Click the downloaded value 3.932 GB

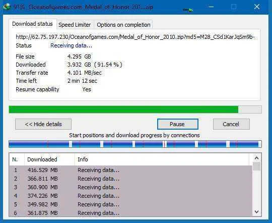point(95,65)
